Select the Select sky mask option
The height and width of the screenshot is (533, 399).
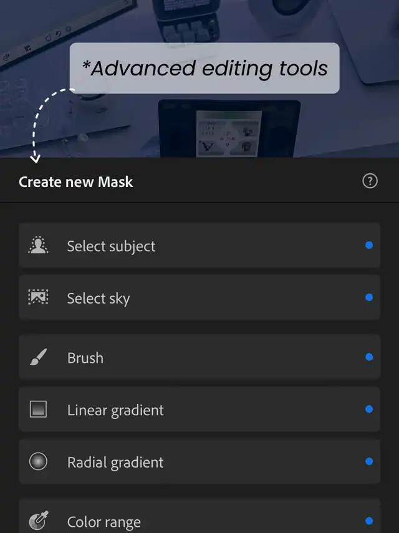tap(99, 298)
